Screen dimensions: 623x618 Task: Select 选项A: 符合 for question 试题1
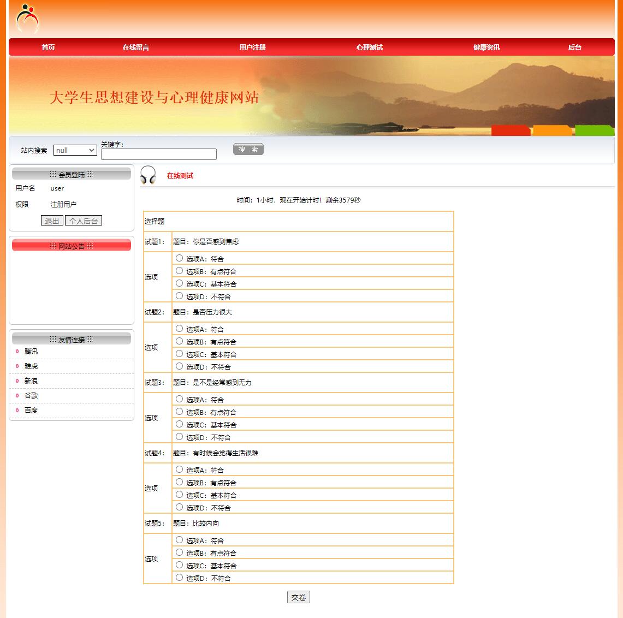(179, 257)
